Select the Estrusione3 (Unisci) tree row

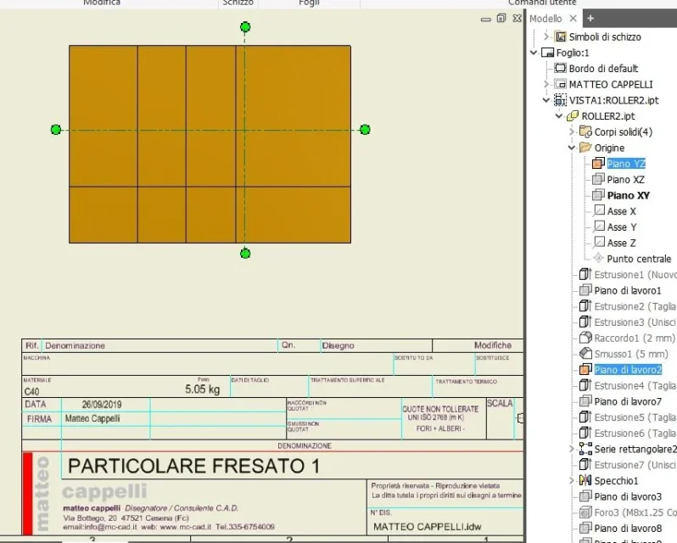(x=628, y=322)
